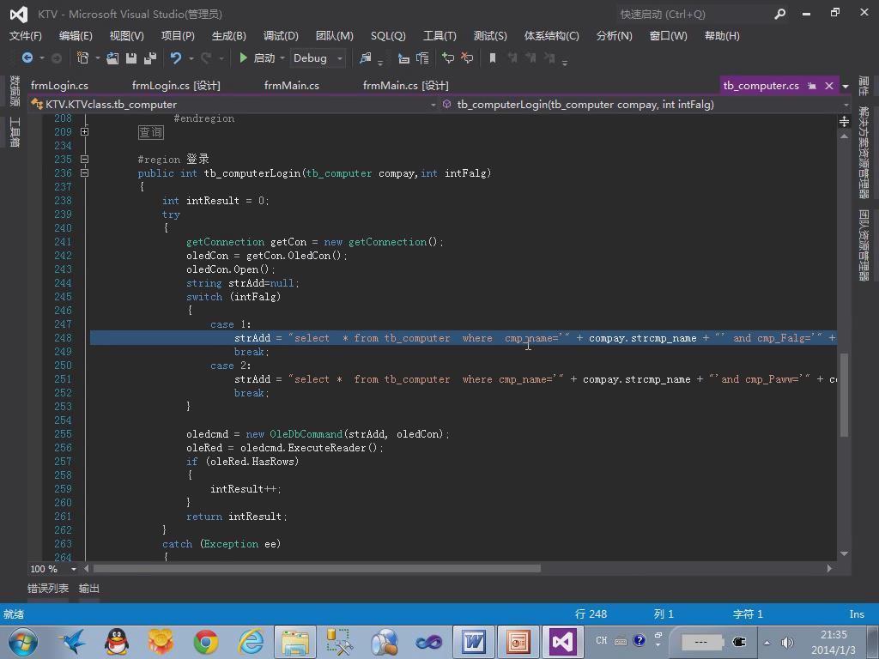Click the 启动 start button label
This screenshot has height=659, width=879.
pyautogui.click(x=264, y=58)
